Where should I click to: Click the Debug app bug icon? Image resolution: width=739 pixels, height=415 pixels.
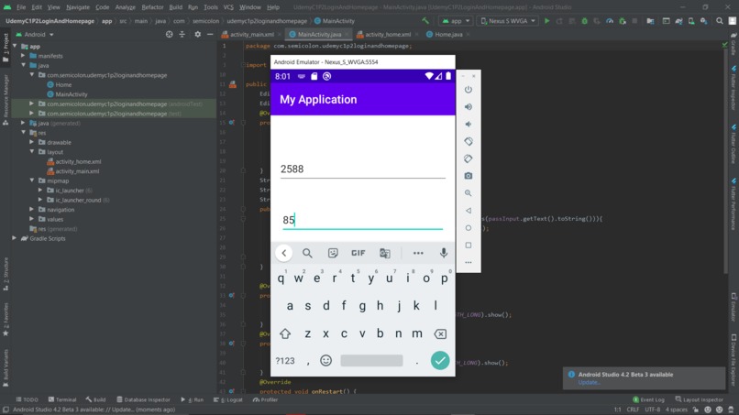tap(584, 21)
